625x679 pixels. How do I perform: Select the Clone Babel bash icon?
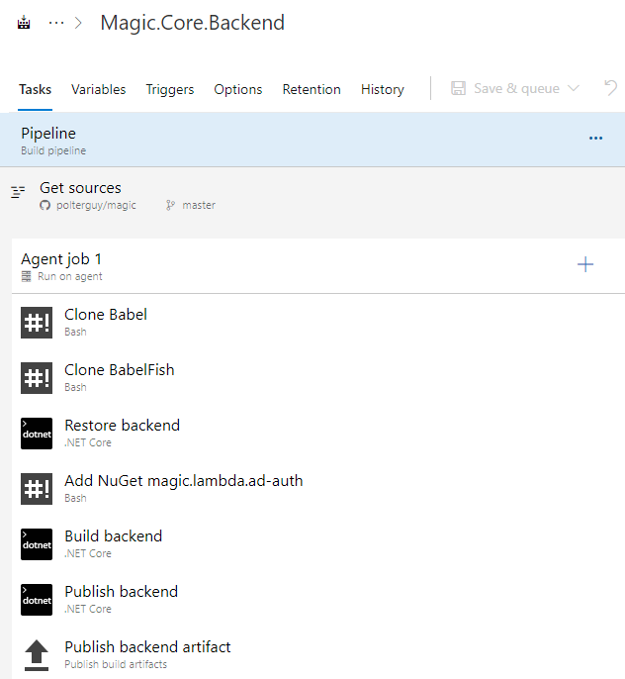click(x=37, y=323)
